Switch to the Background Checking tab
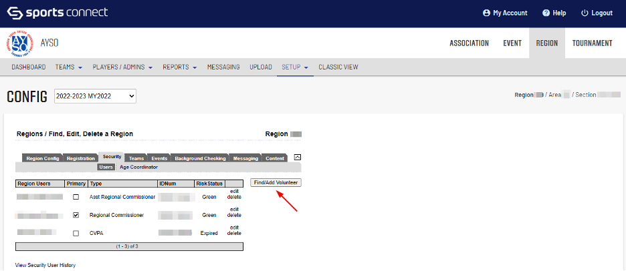 tap(200, 158)
